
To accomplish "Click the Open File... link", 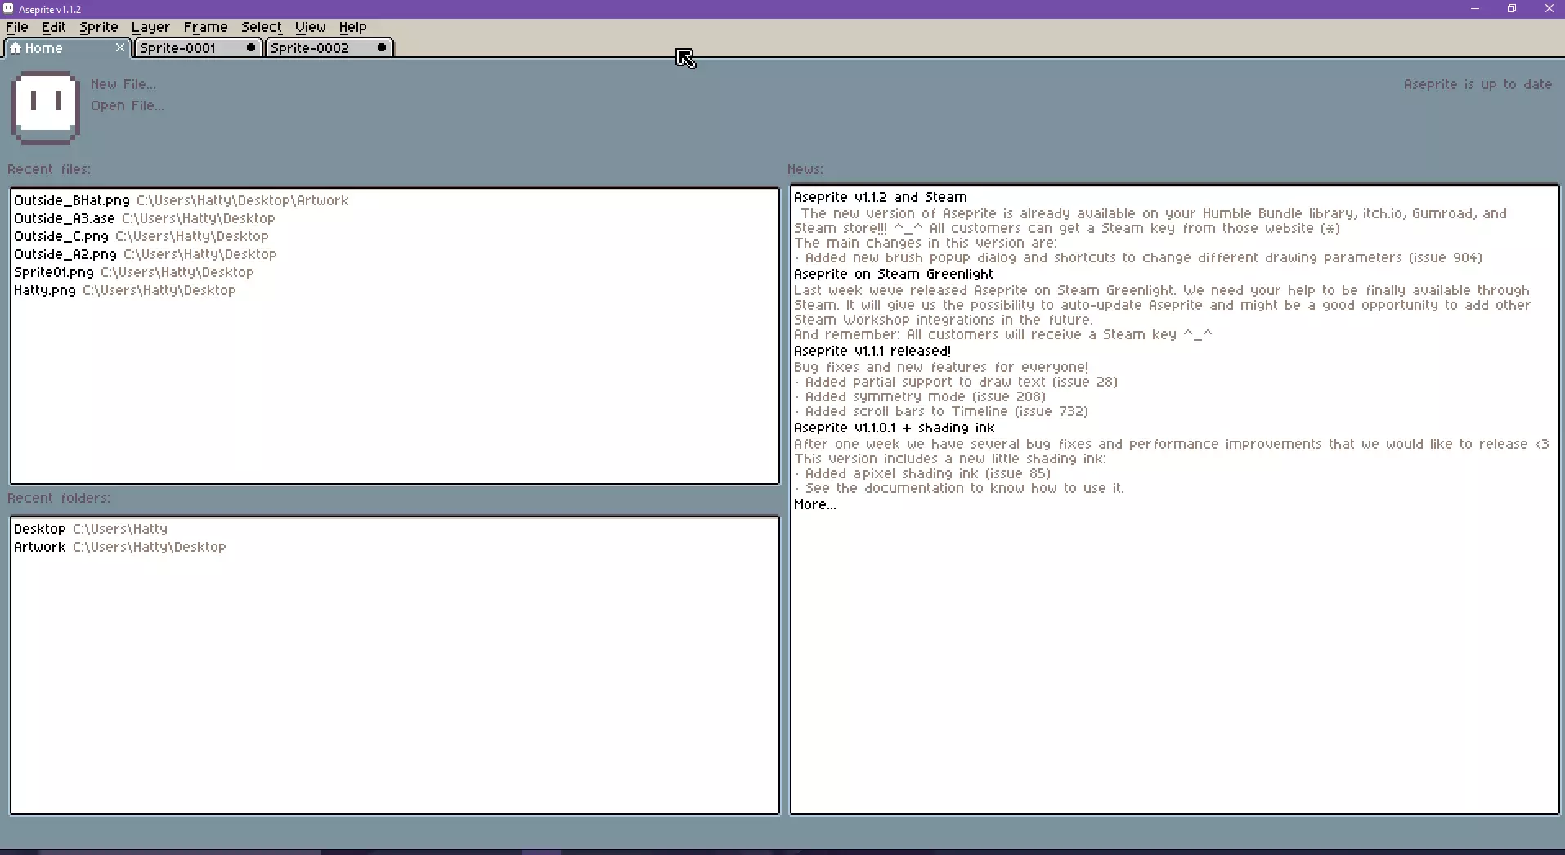I will [127, 105].
